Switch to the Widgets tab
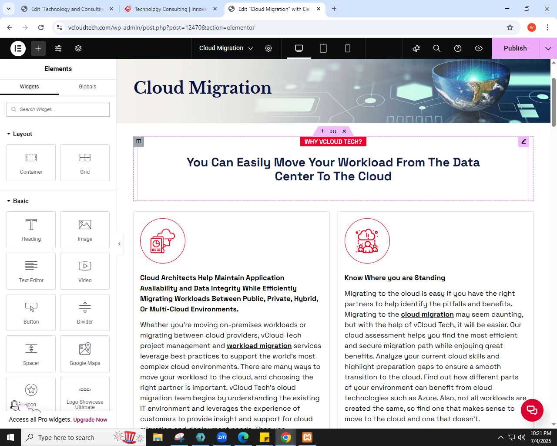557x446 pixels. tap(29, 87)
